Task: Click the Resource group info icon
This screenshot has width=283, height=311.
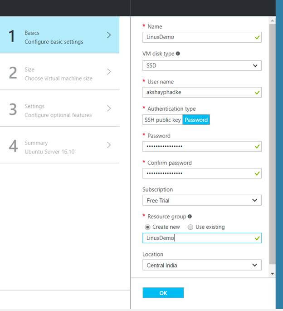Action: pos(190,217)
